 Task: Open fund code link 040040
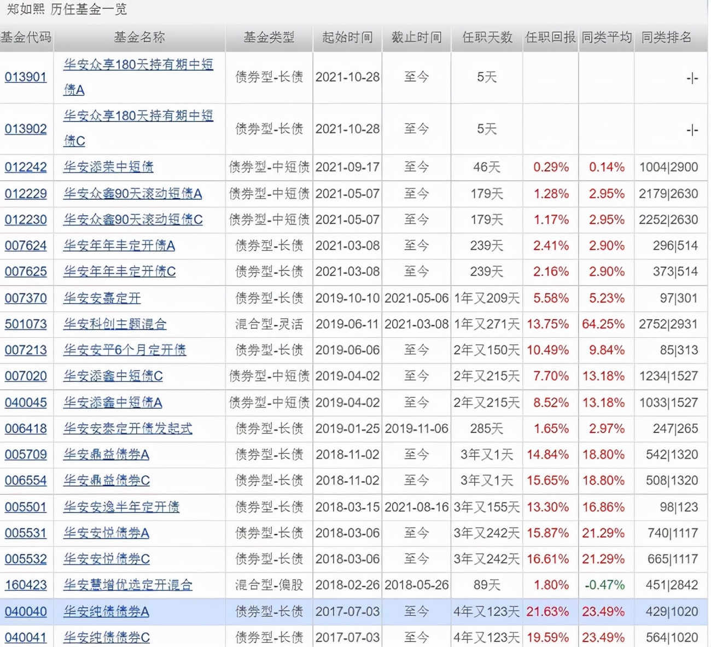pyautogui.click(x=26, y=611)
